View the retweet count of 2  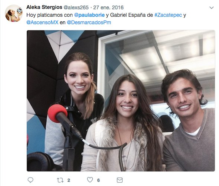69,180
